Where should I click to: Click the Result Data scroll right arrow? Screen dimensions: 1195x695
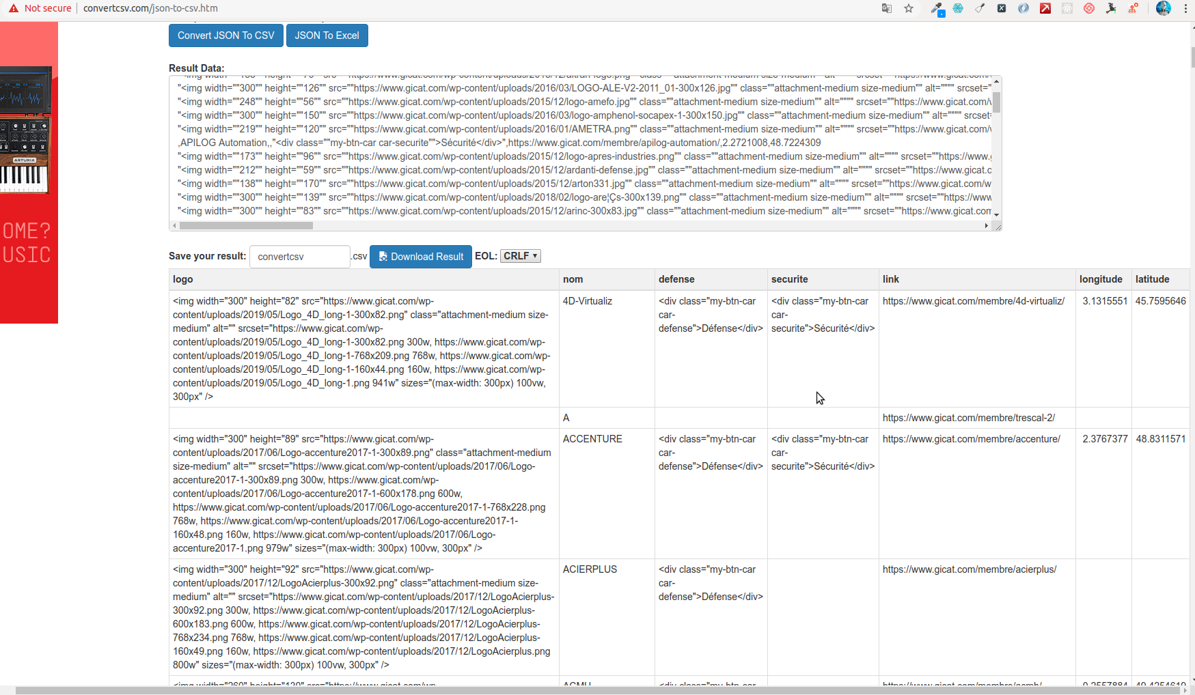986,226
